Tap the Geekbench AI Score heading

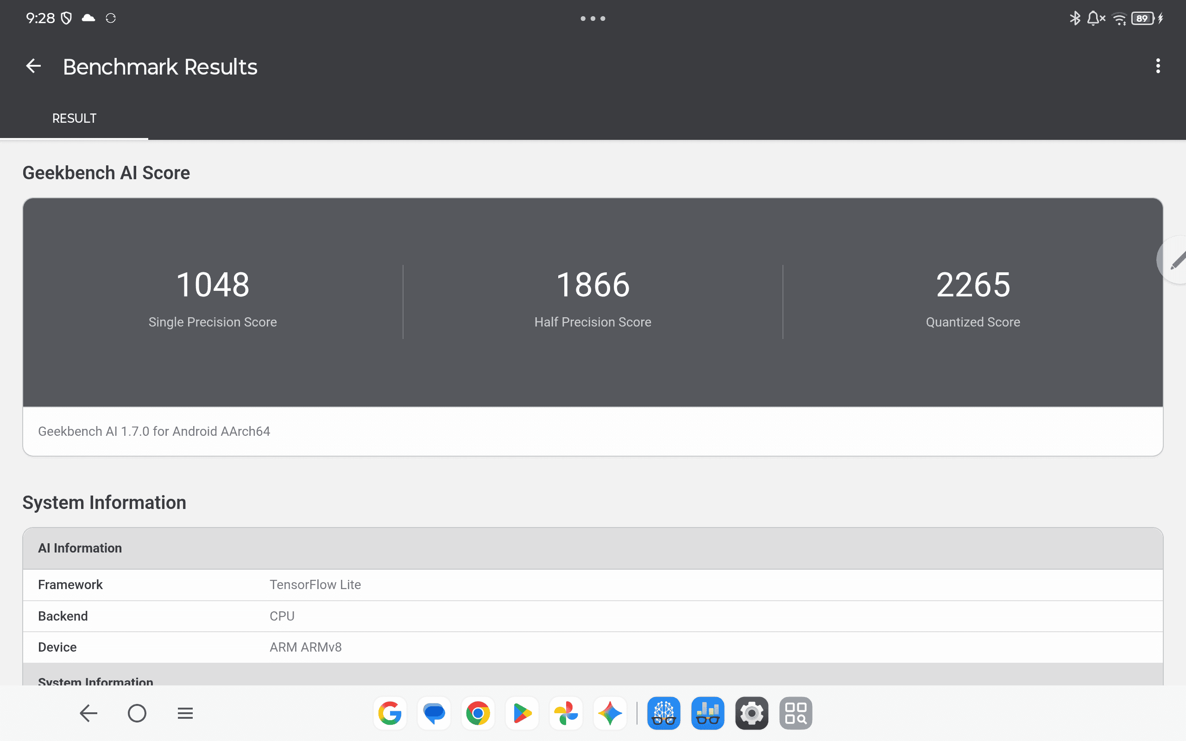click(x=107, y=173)
